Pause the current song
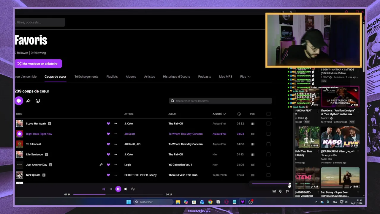Viewport: 380px width, 214px height. tap(118, 189)
